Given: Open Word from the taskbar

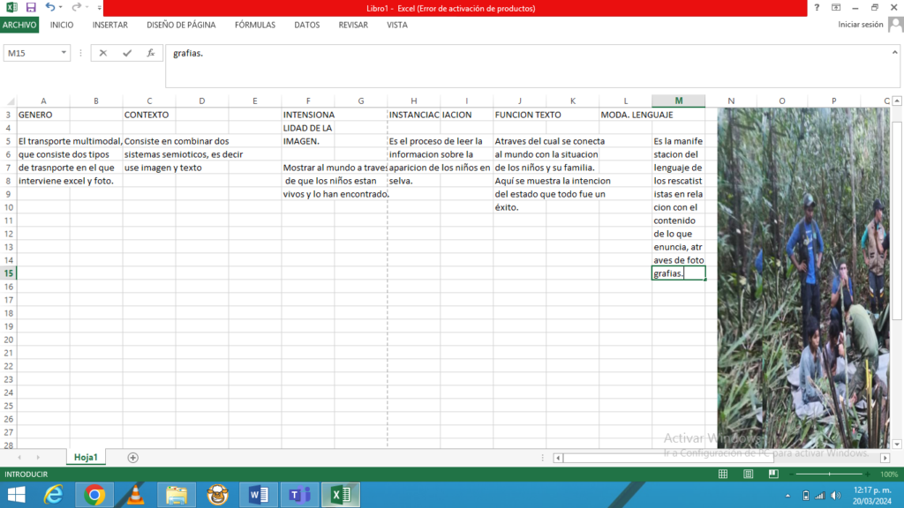Looking at the screenshot, I should click(259, 495).
